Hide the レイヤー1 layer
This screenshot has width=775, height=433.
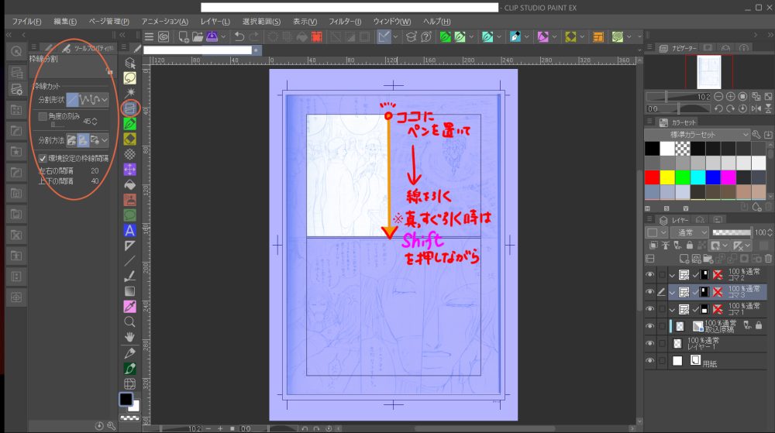650,343
